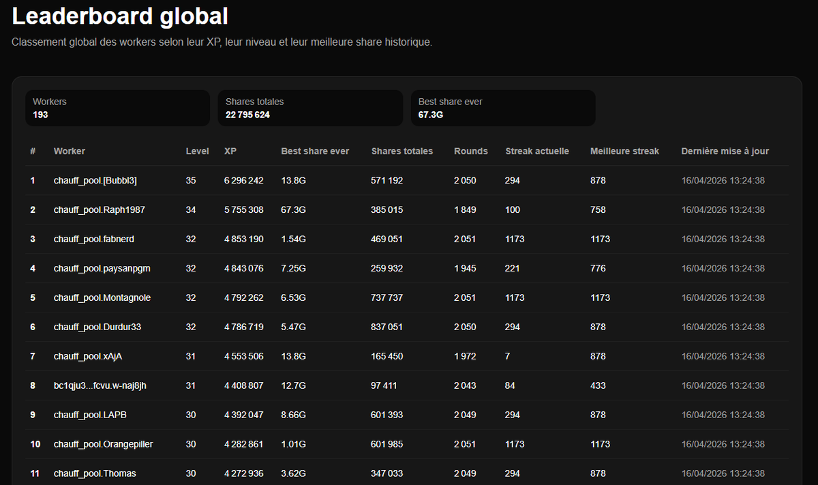Image resolution: width=818 pixels, height=485 pixels.
Task: Click XP value 4 408 807
Action: point(243,386)
